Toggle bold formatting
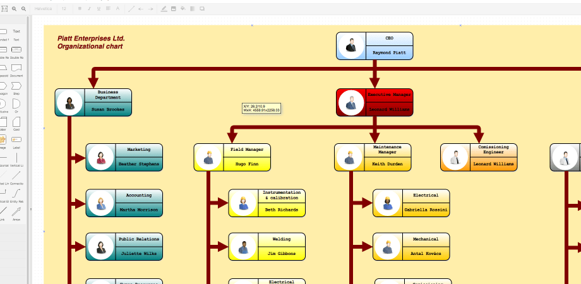Screen dimensions: 581x284 pyautogui.click(x=80, y=8)
